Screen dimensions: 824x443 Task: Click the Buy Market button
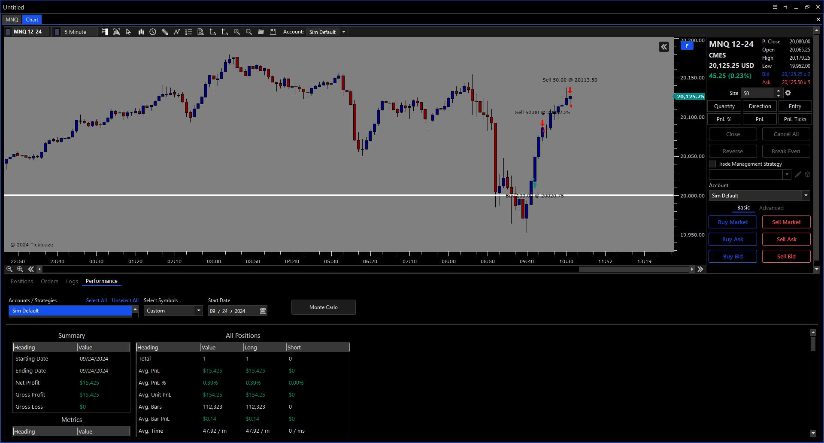pos(733,222)
